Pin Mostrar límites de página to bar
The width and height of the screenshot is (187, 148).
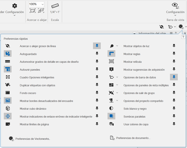click(97, 124)
